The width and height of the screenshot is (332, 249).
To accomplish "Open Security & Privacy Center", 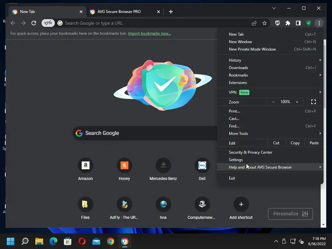I will pos(270,152).
